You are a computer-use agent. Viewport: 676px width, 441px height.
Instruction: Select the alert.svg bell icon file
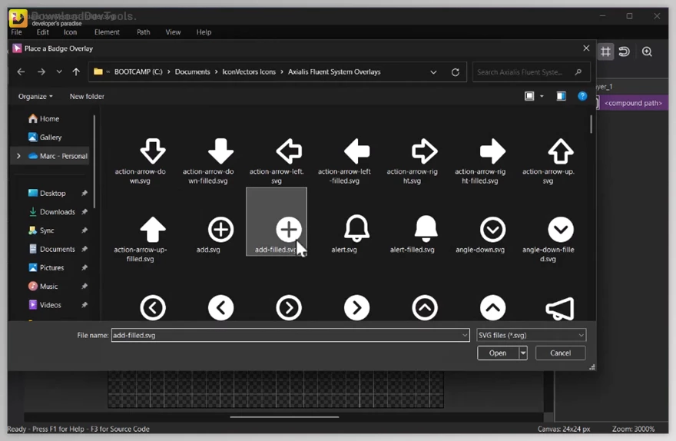356,229
